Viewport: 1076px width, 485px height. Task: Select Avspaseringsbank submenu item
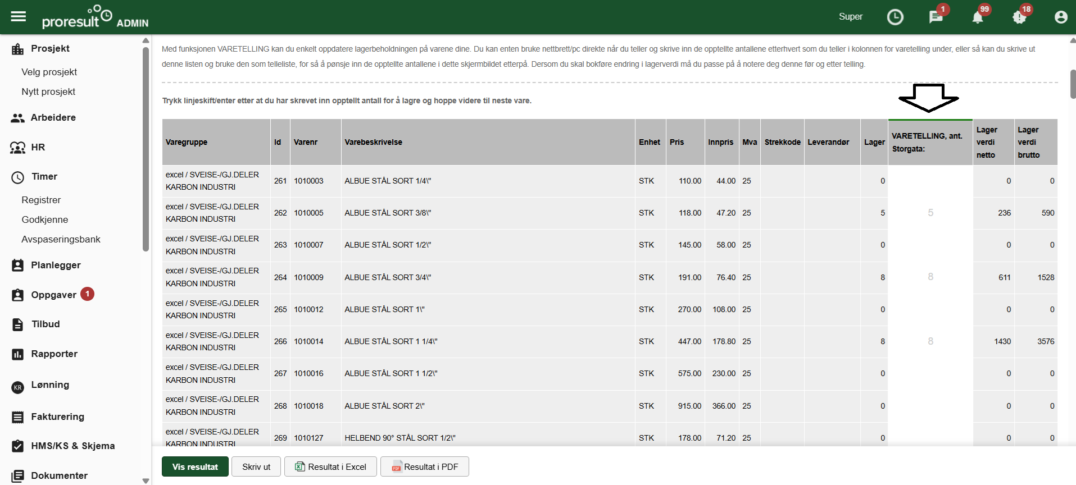tap(61, 240)
